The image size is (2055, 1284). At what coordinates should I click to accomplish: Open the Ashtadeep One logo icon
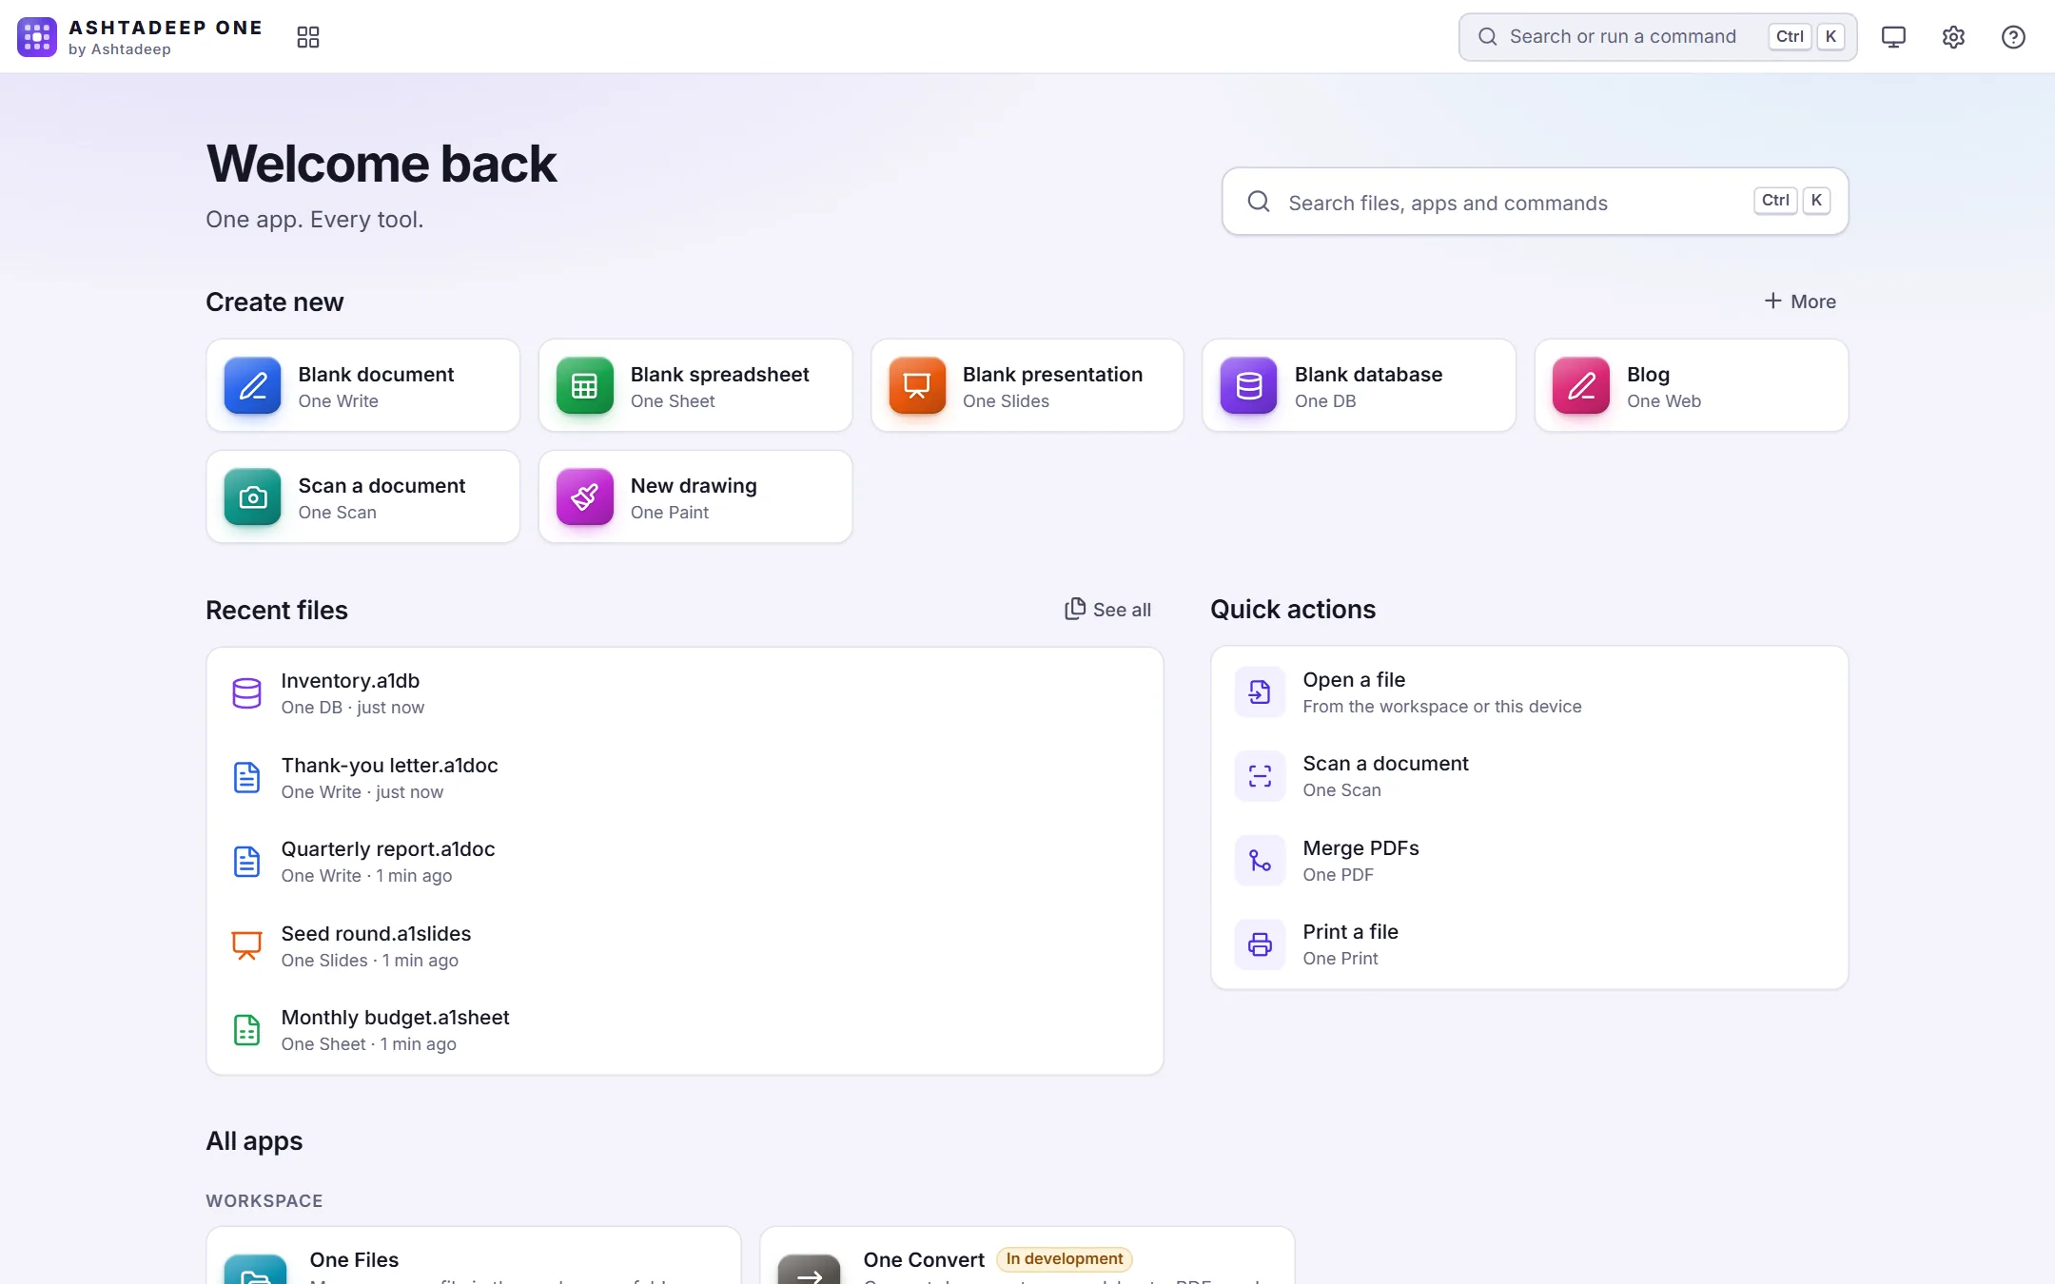37,37
